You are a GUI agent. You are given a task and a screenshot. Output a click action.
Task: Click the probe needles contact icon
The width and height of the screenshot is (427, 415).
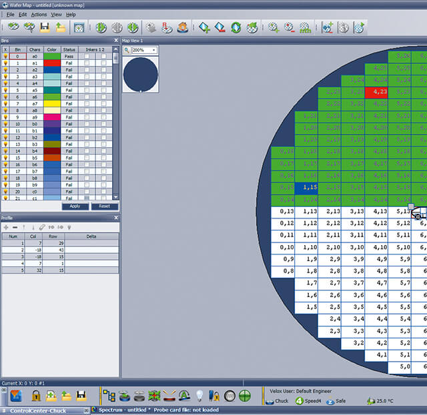tap(169, 396)
